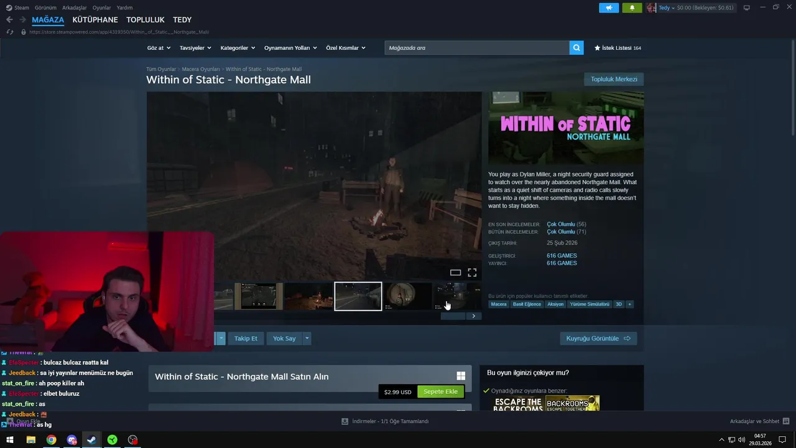Viewport: 796px width, 448px height.
Task: Expand the Göz at dropdown
Action: (159, 48)
